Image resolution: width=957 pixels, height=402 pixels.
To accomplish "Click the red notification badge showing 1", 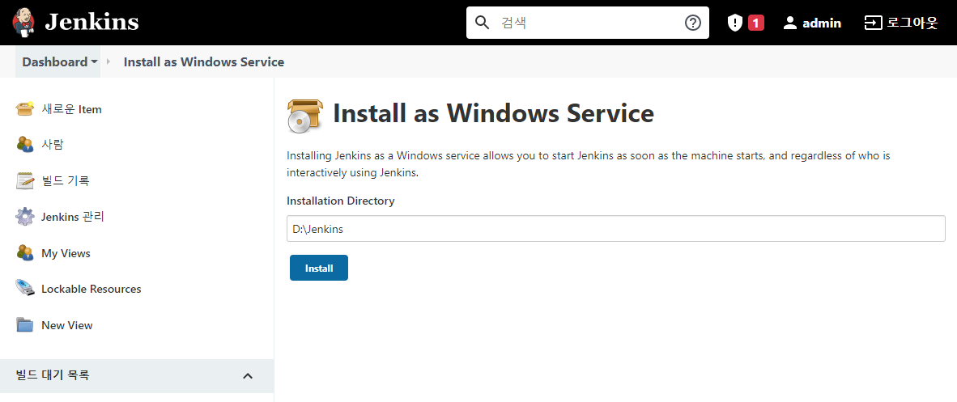I will point(756,23).
